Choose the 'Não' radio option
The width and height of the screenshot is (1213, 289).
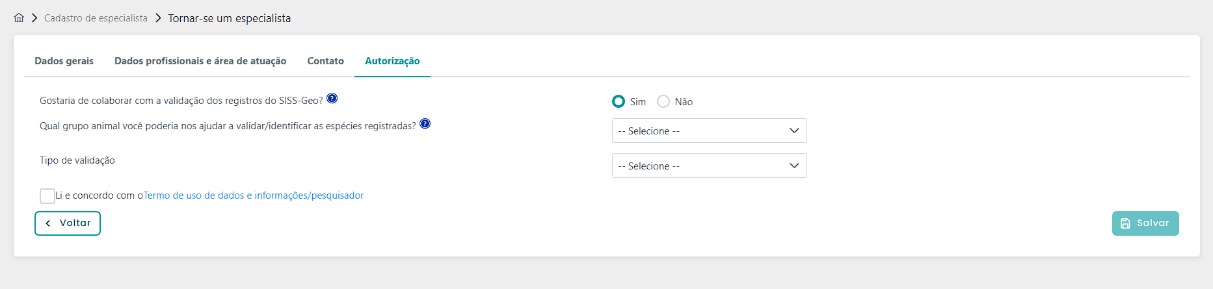[663, 101]
